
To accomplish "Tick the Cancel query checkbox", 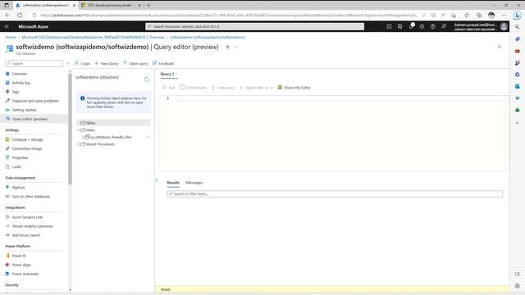I will click(x=182, y=88).
